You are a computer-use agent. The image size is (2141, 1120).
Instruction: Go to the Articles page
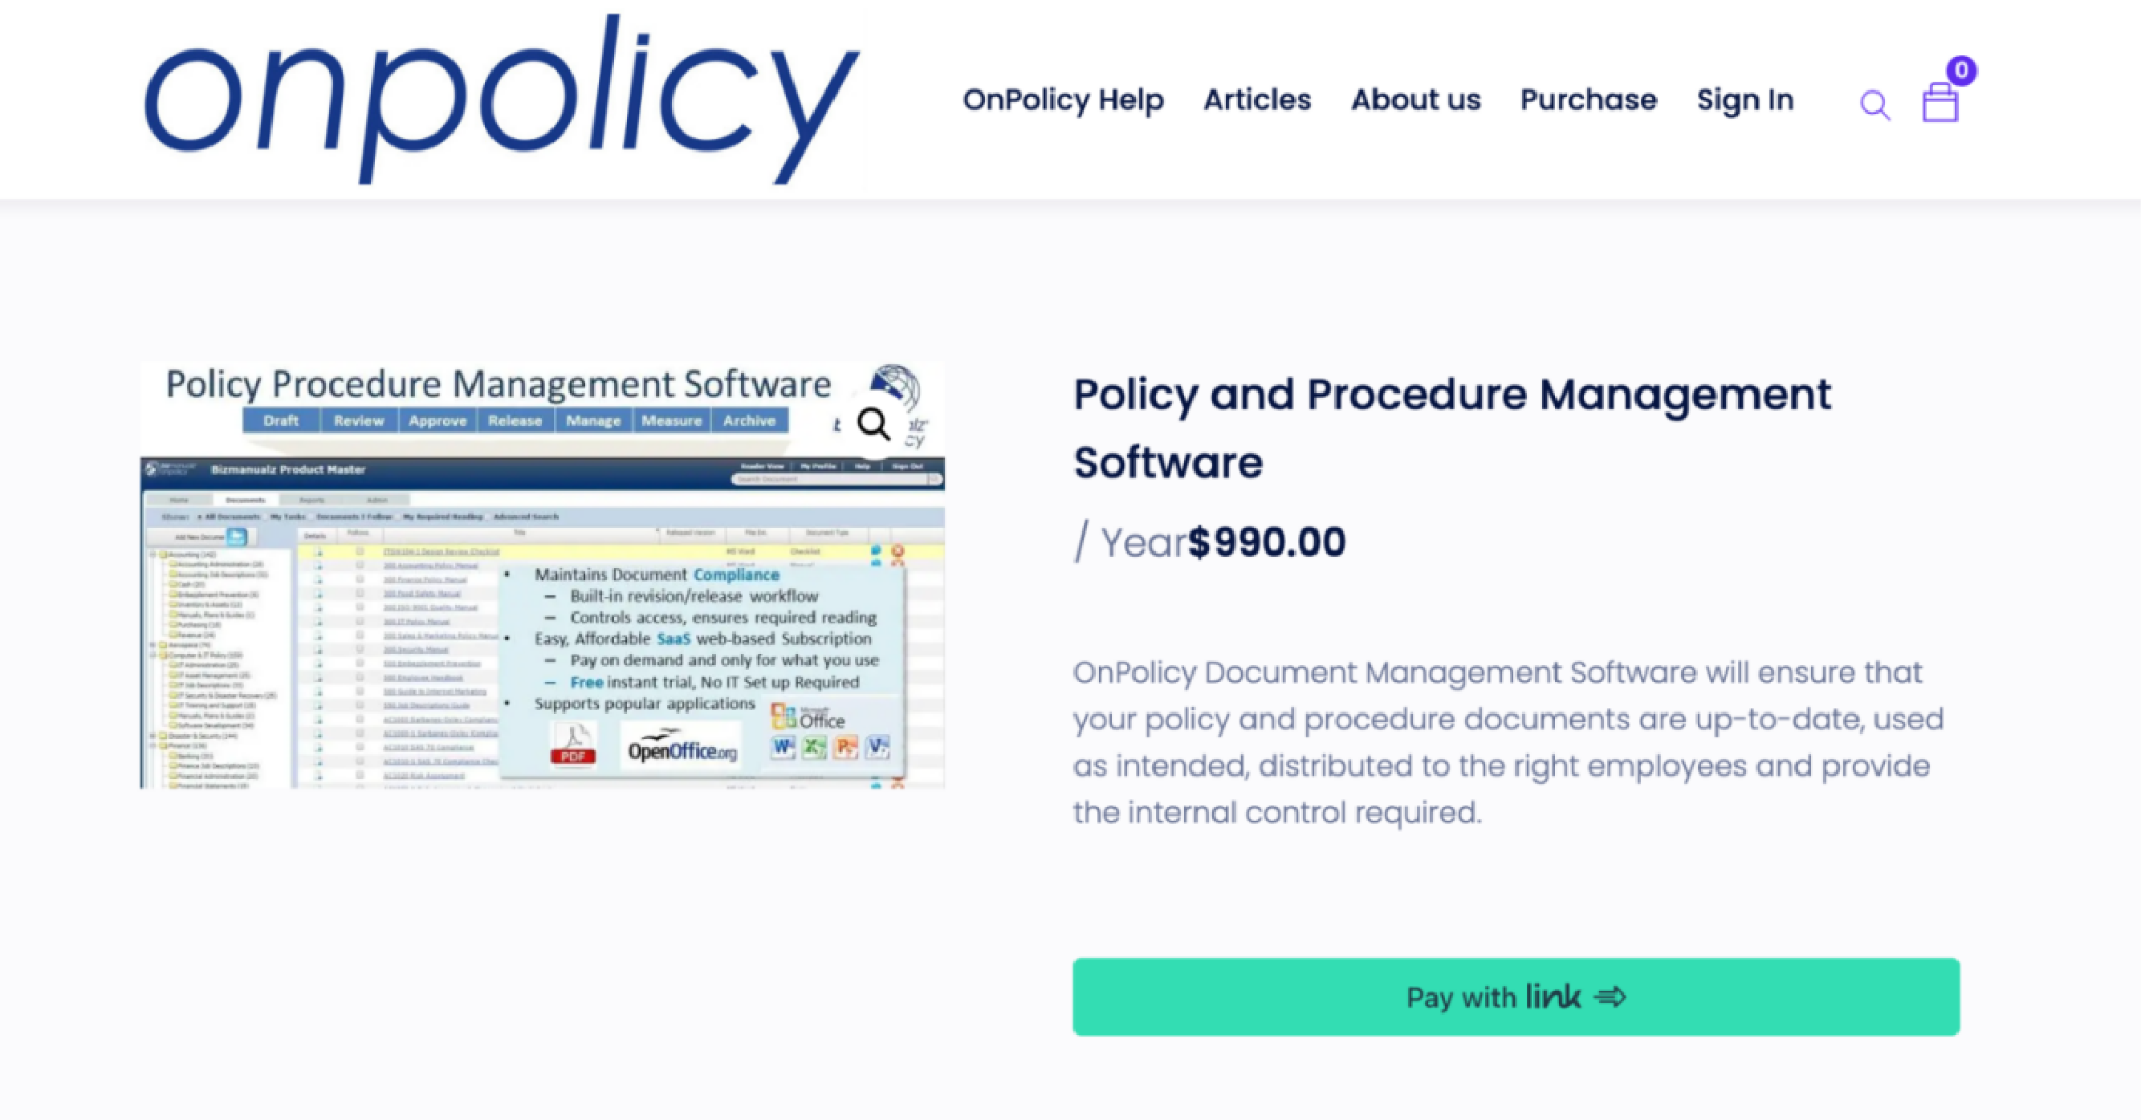pos(1256,99)
